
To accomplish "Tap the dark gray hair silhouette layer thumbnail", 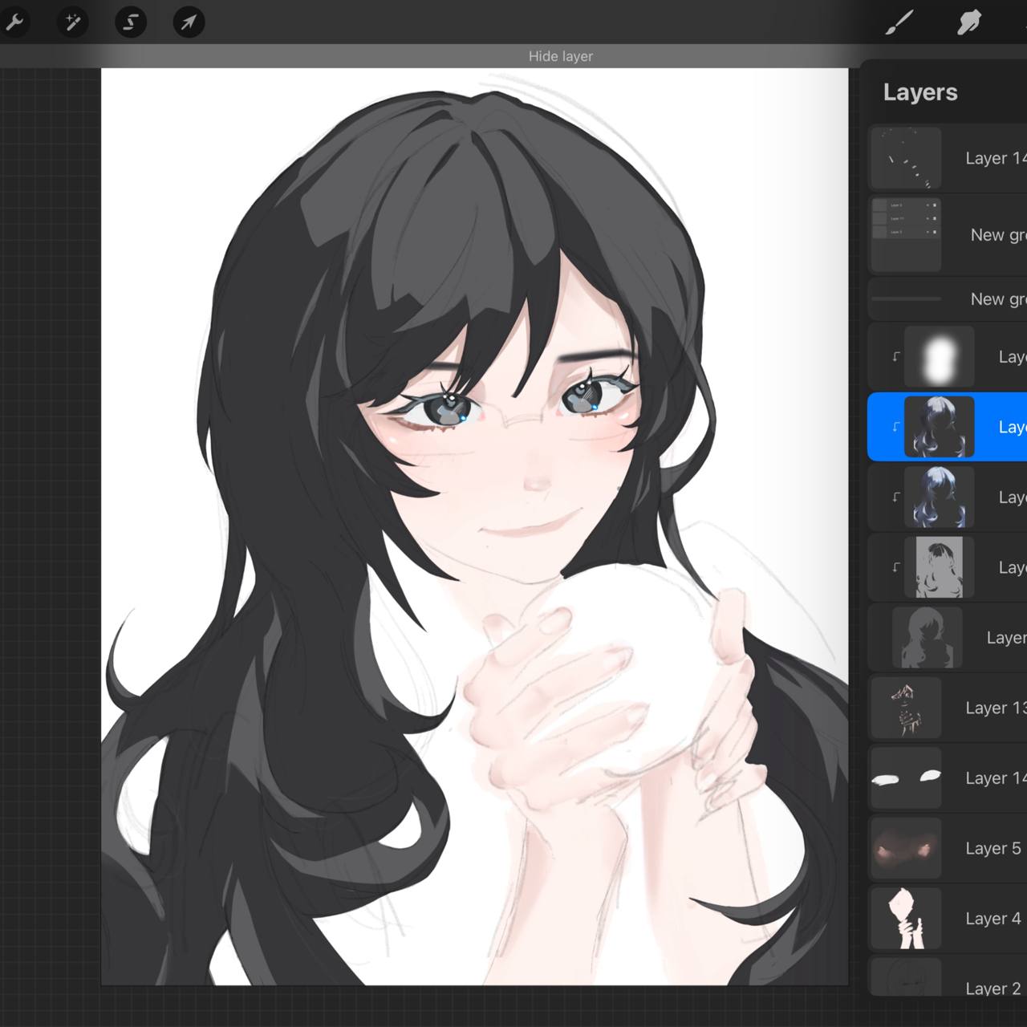I will coord(927,638).
